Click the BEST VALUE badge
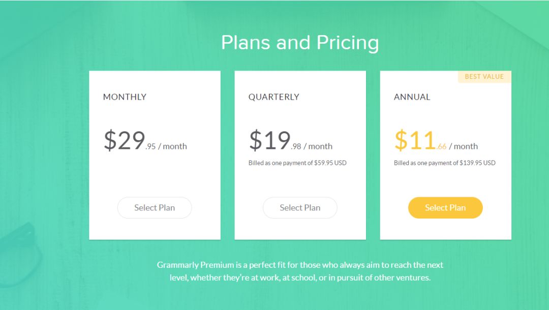This screenshot has width=549, height=310. click(484, 77)
